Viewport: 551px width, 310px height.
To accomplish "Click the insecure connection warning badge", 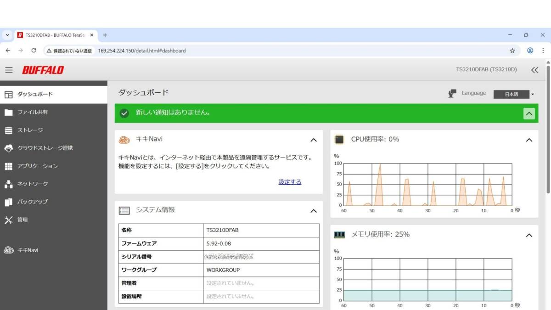I will [69, 51].
